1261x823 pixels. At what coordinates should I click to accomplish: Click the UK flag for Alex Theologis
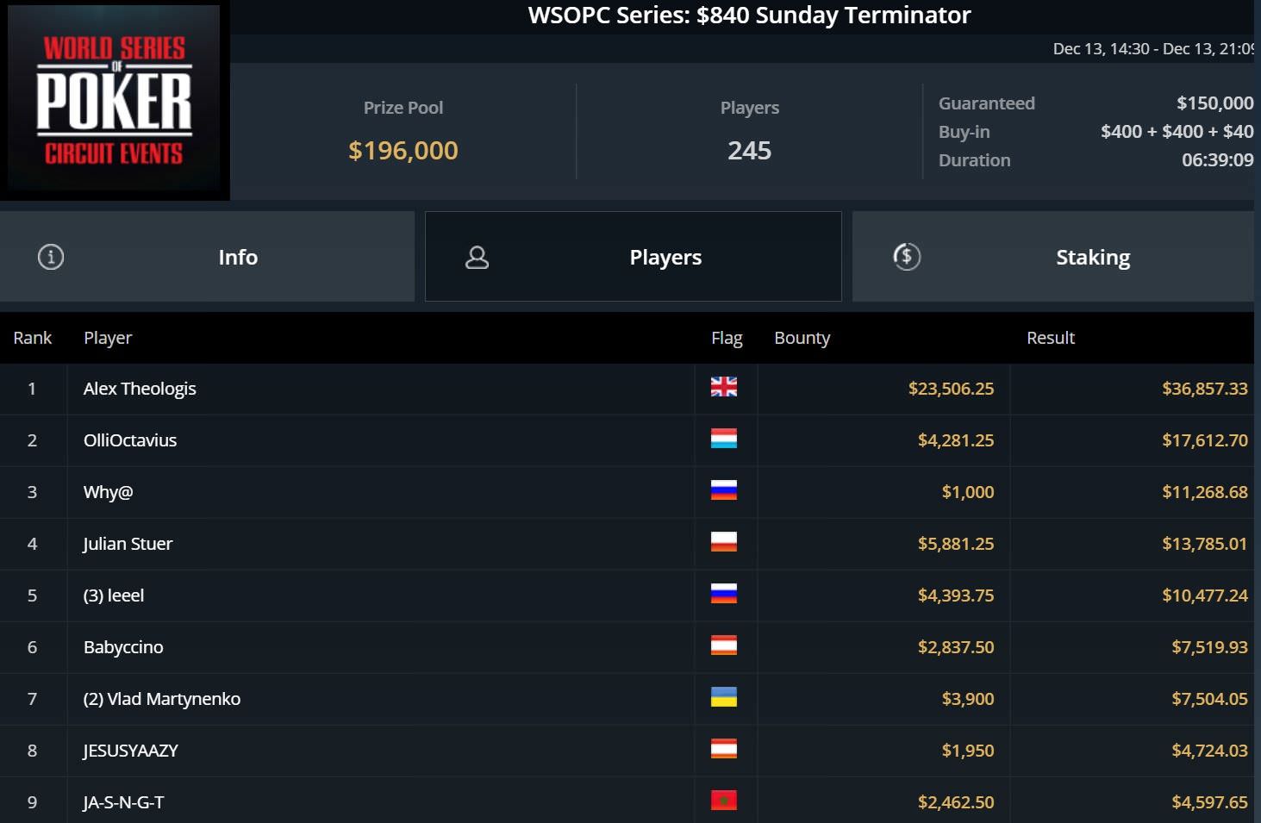tap(723, 388)
